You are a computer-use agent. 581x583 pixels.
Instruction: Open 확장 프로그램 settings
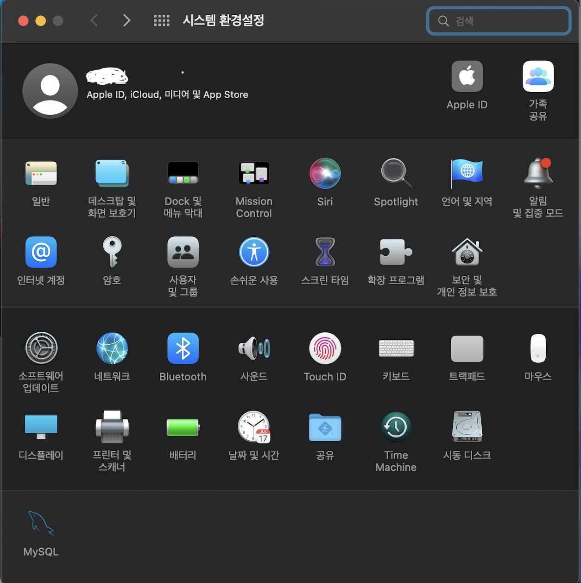tap(396, 252)
